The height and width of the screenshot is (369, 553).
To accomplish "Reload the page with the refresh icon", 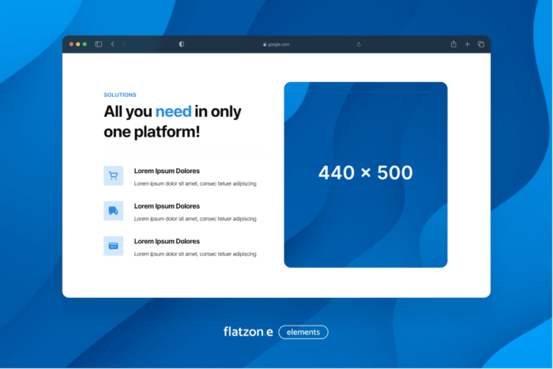I will [x=359, y=44].
